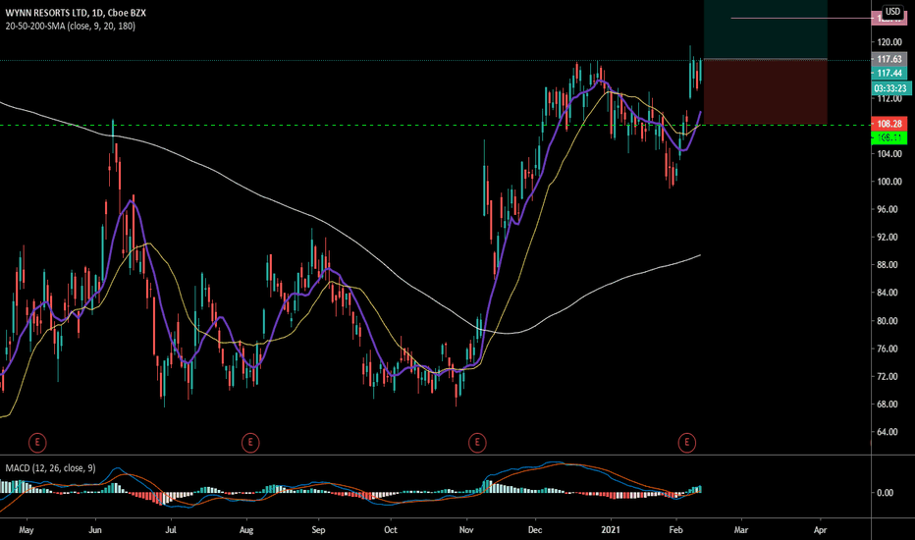Click the Jul label on time axis

point(171,530)
